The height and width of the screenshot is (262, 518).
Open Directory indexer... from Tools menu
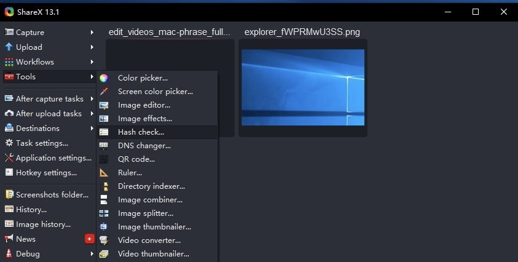point(157,186)
